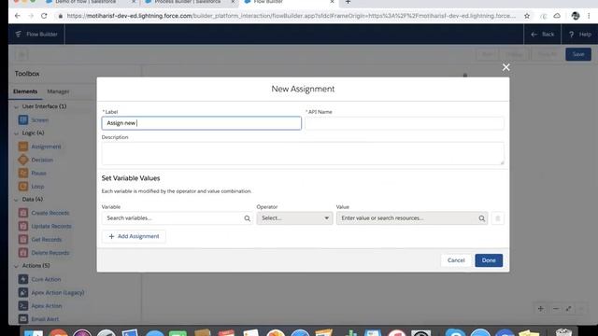This screenshot has width=598, height=336.
Task: Click the search icon in Value field
Action: point(482,218)
